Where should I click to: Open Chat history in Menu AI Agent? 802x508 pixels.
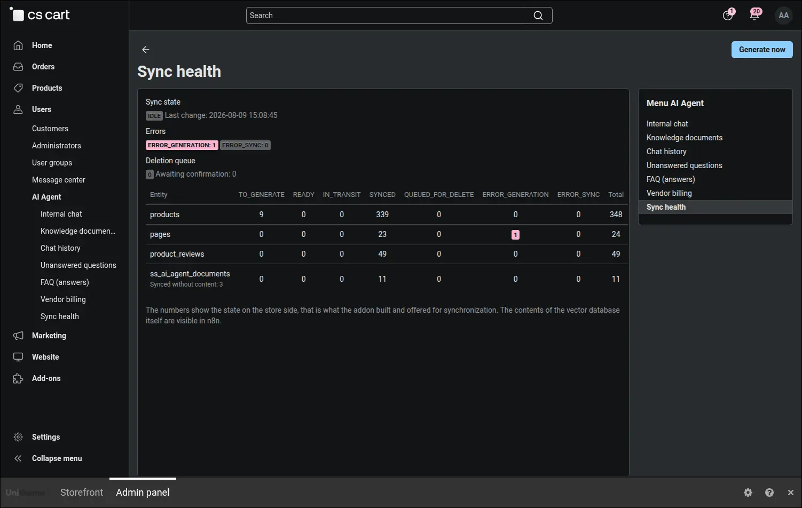(666, 152)
